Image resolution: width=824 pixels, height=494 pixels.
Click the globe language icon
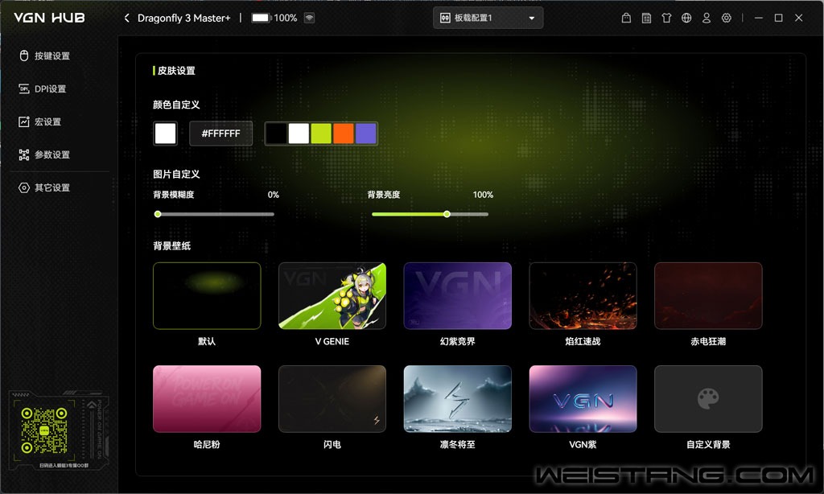tap(686, 18)
